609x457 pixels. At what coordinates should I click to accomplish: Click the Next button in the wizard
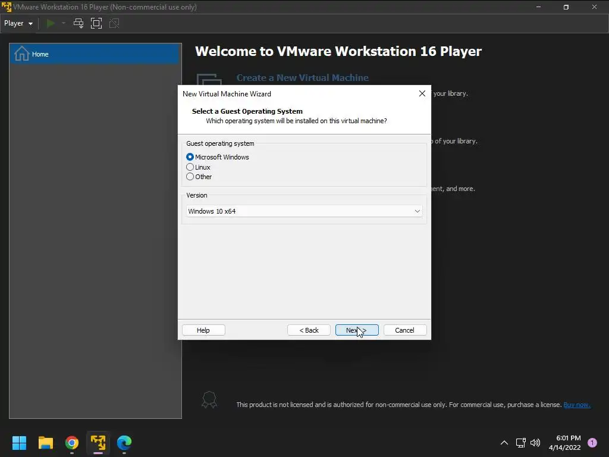click(357, 330)
